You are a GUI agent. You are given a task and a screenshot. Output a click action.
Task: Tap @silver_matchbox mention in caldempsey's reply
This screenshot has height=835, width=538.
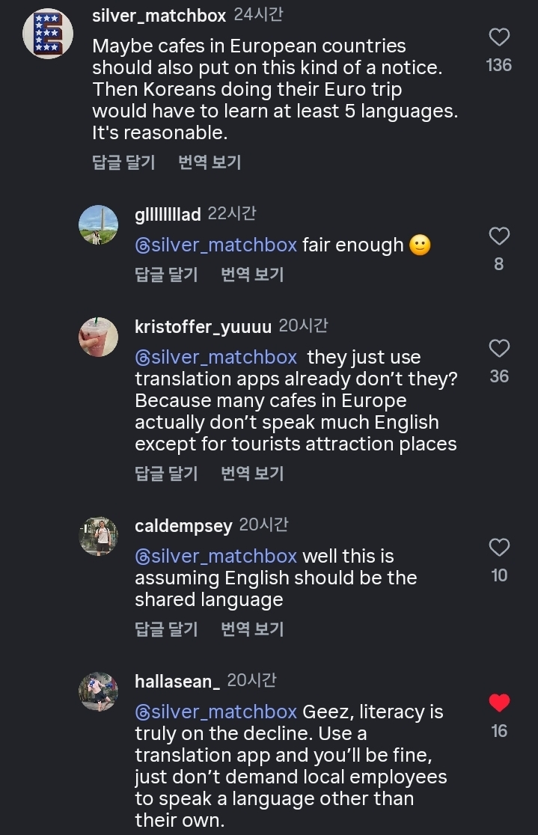[x=215, y=557]
